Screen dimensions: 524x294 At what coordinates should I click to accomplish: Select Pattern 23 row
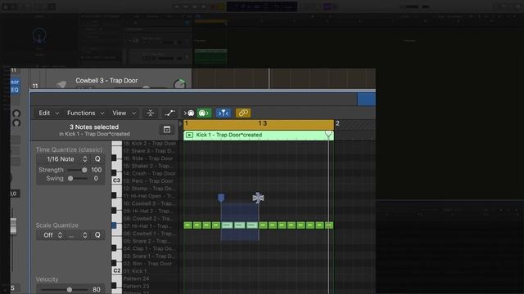point(149,286)
